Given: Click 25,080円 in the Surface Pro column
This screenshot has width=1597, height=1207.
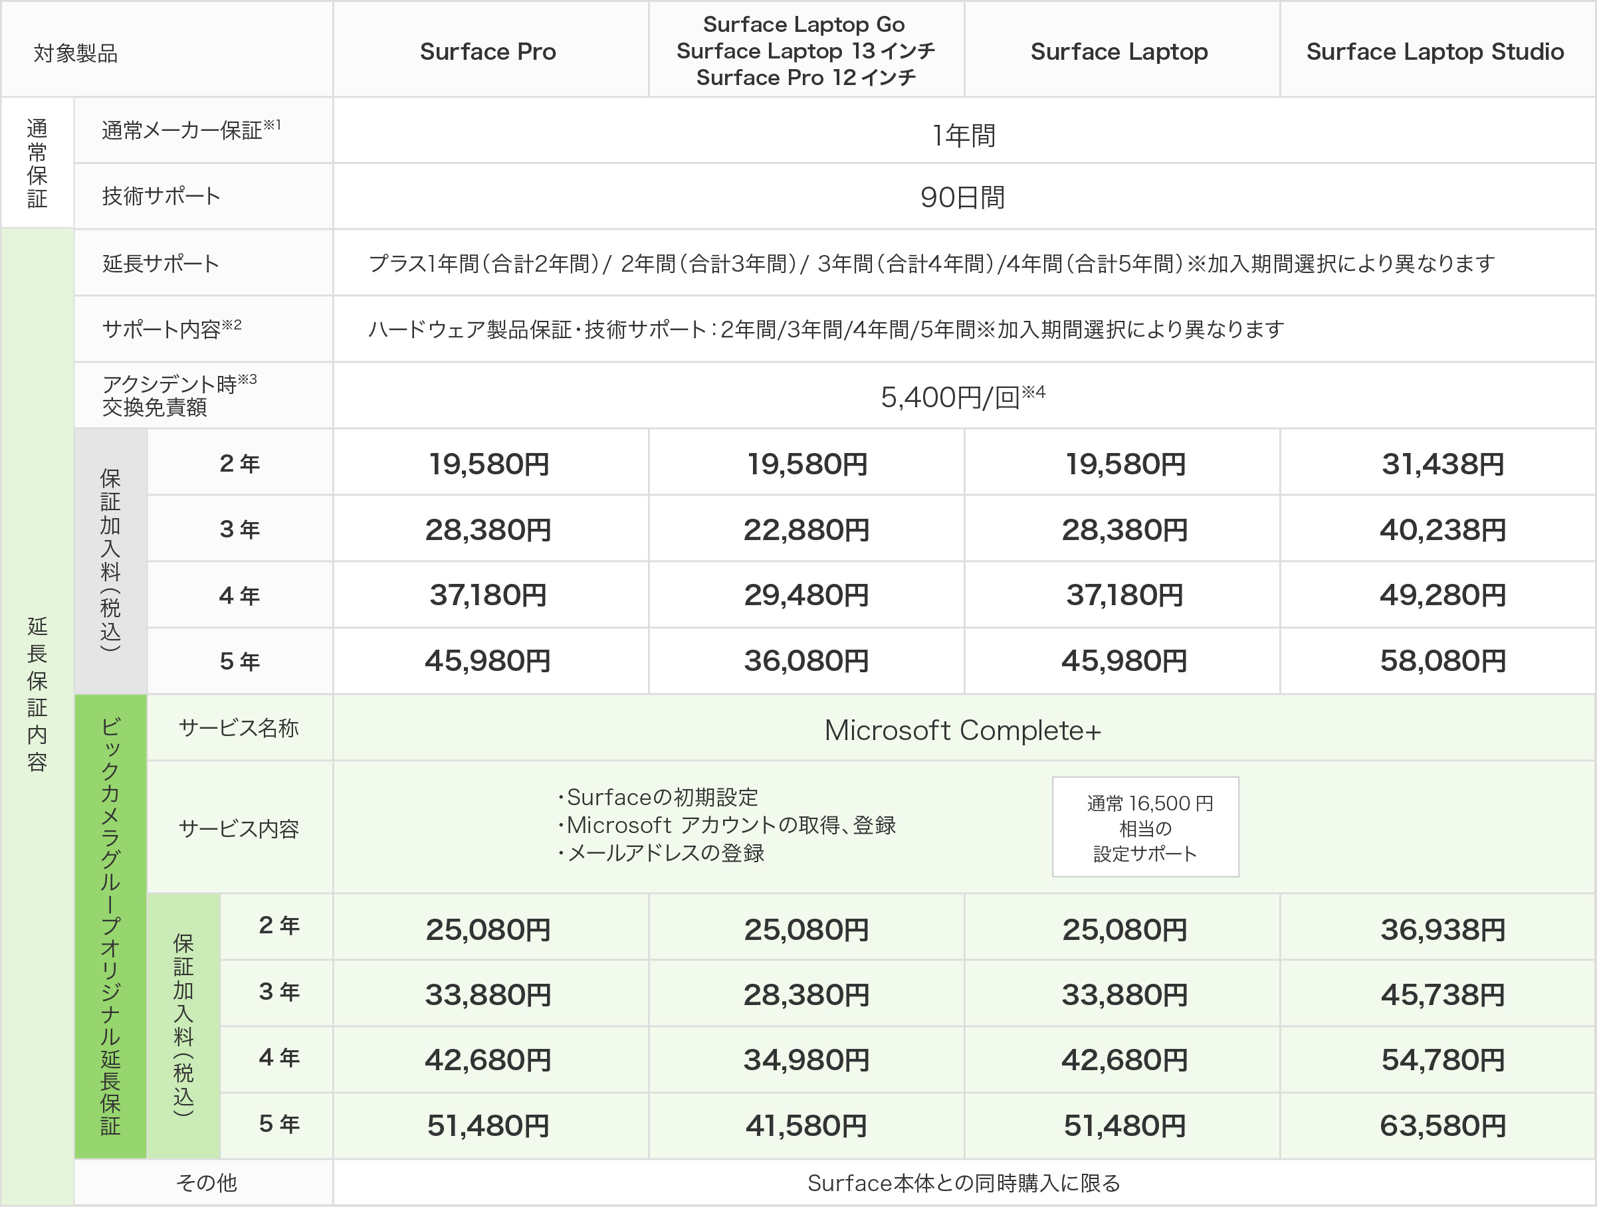Looking at the screenshot, I should 488,930.
